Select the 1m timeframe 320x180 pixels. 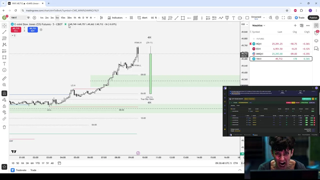tap(42, 18)
